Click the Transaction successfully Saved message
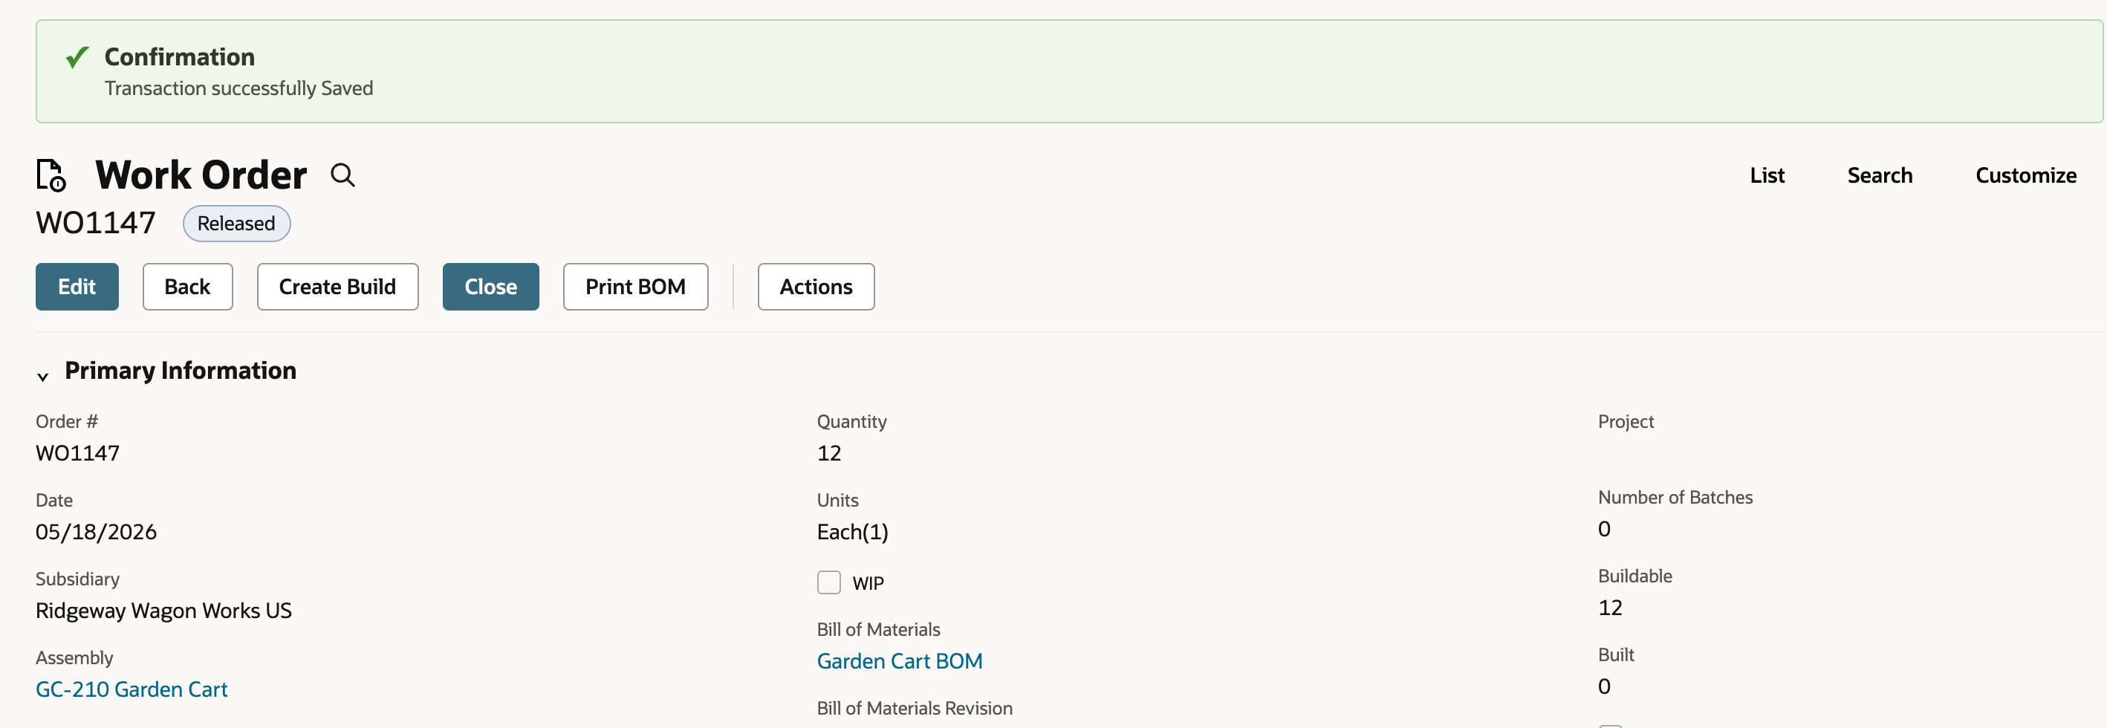The width and height of the screenshot is (2107, 728). (x=238, y=88)
